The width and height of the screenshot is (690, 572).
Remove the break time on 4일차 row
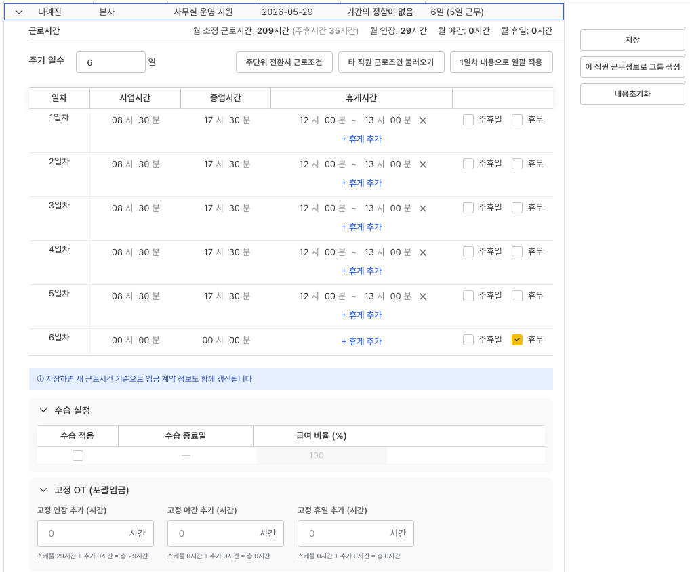coord(422,252)
